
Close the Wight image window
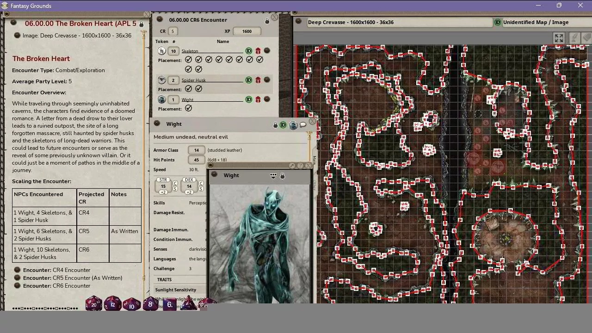point(308,166)
